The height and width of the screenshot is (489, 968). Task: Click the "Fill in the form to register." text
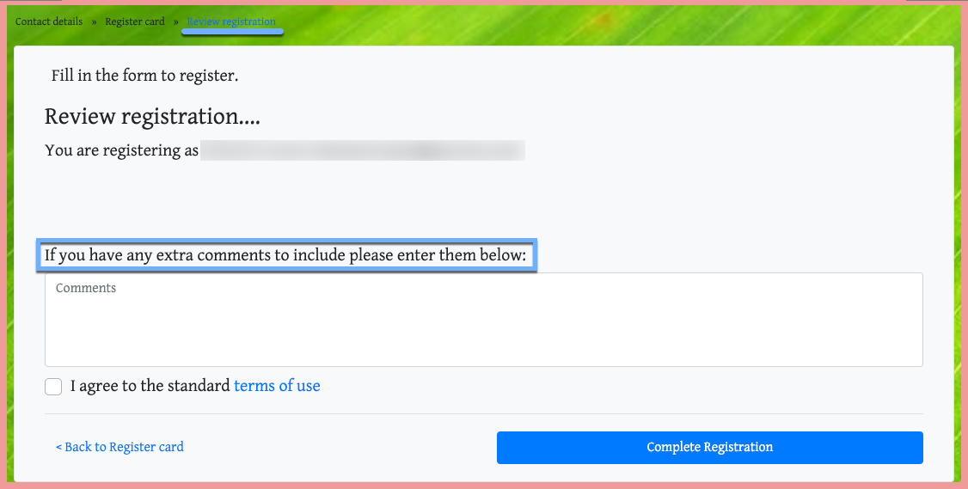click(x=144, y=76)
